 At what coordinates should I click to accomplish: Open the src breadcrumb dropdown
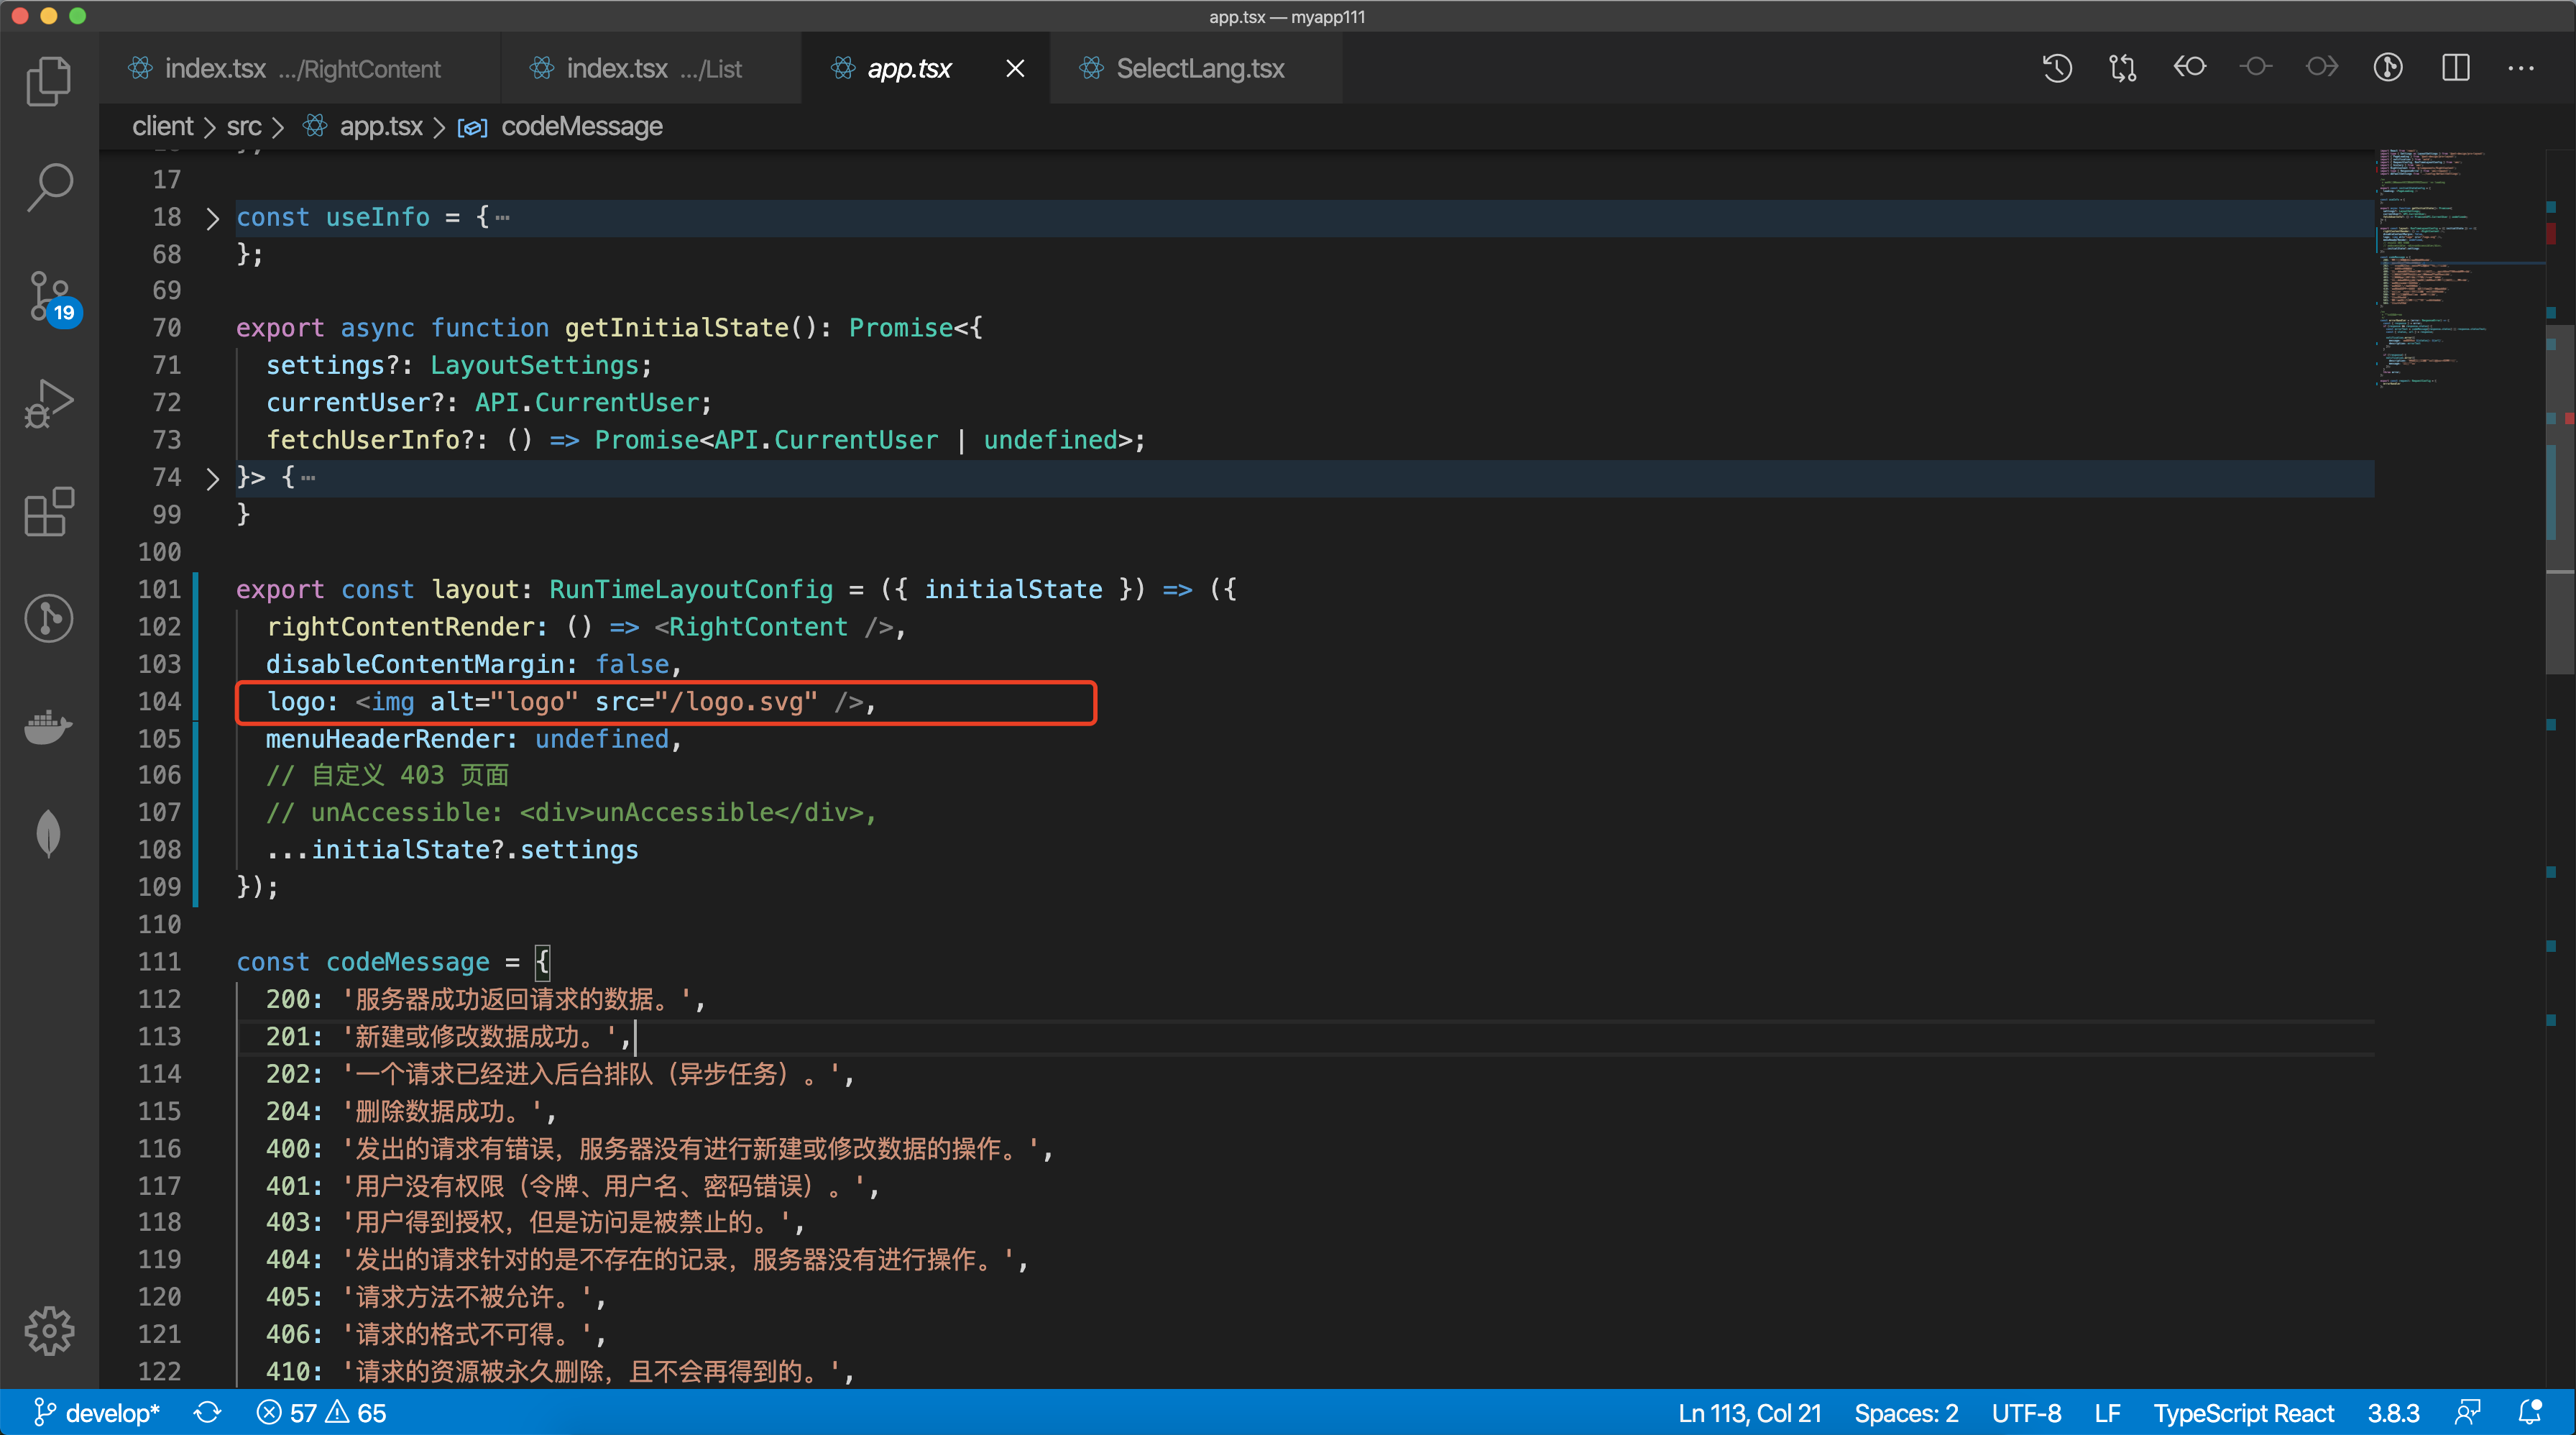245,126
